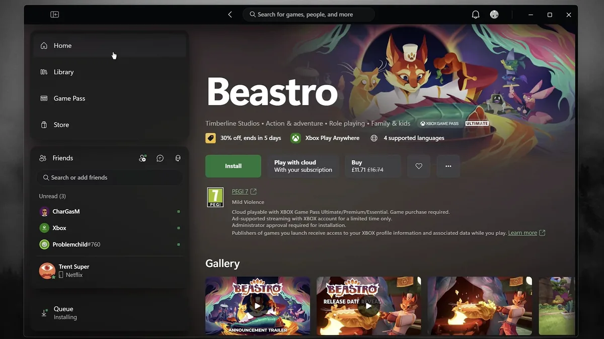Add Beastro to wishlist heart
The height and width of the screenshot is (339, 604).
pos(419,166)
